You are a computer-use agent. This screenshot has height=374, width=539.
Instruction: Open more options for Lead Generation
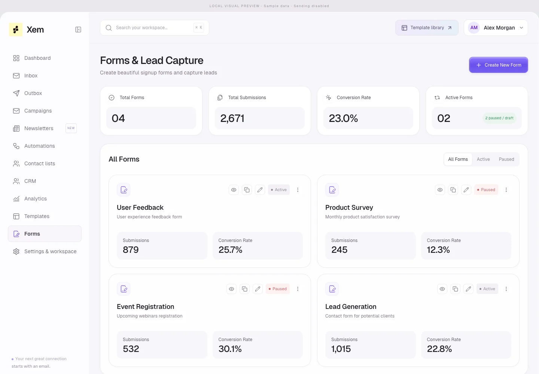[x=506, y=289]
